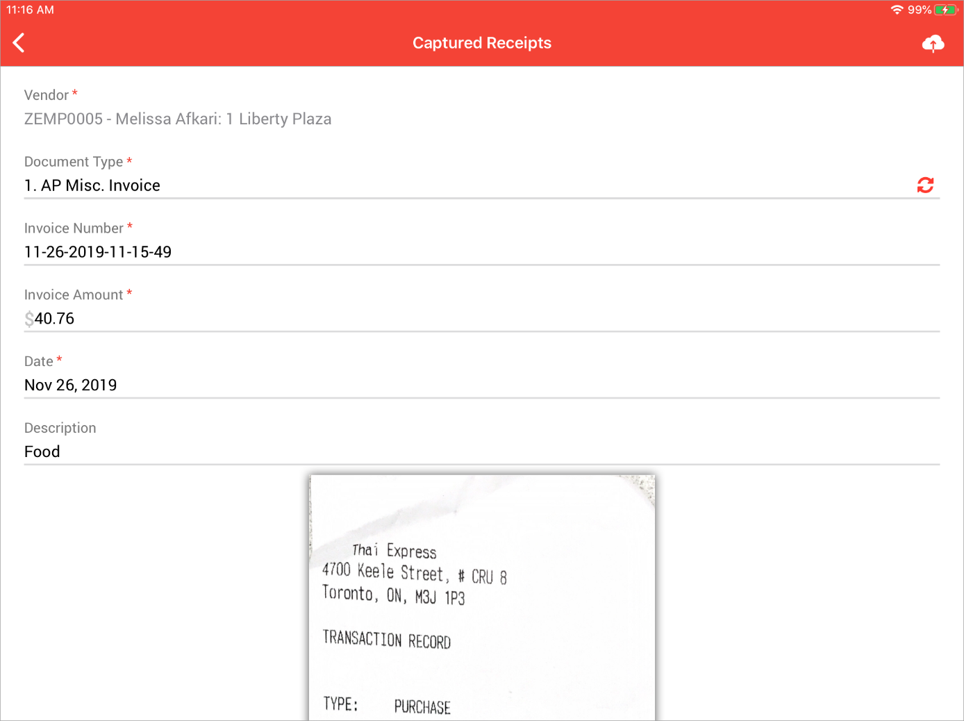964x721 pixels.
Task: Tap the battery indicator icon
Action: click(x=946, y=10)
